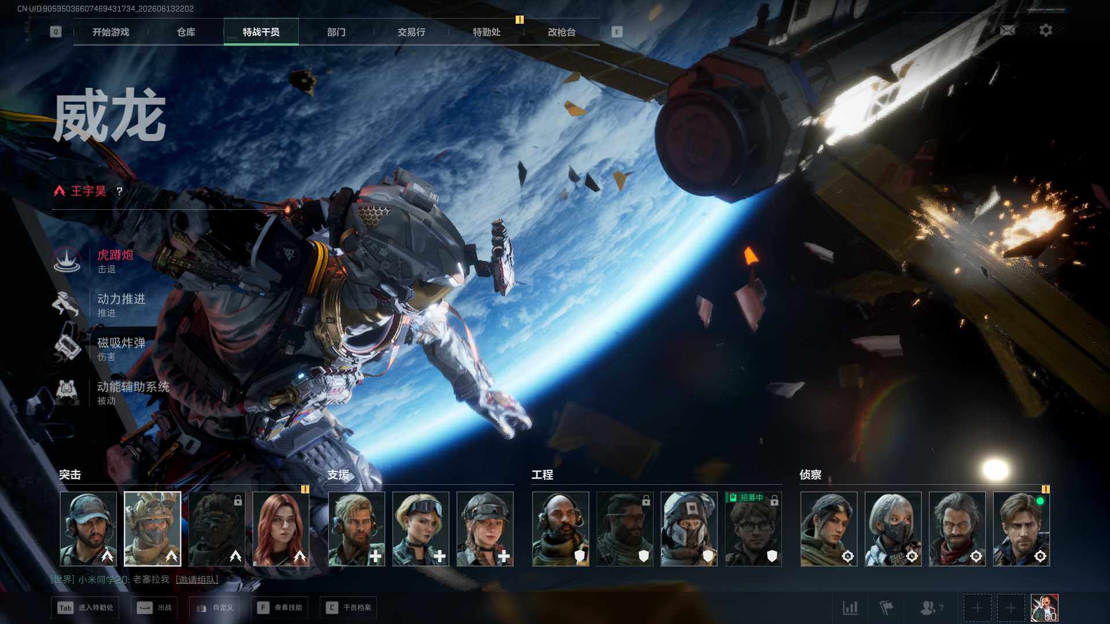
Task: Select the engineer operator marked 招募中
Action: [x=753, y=529]
